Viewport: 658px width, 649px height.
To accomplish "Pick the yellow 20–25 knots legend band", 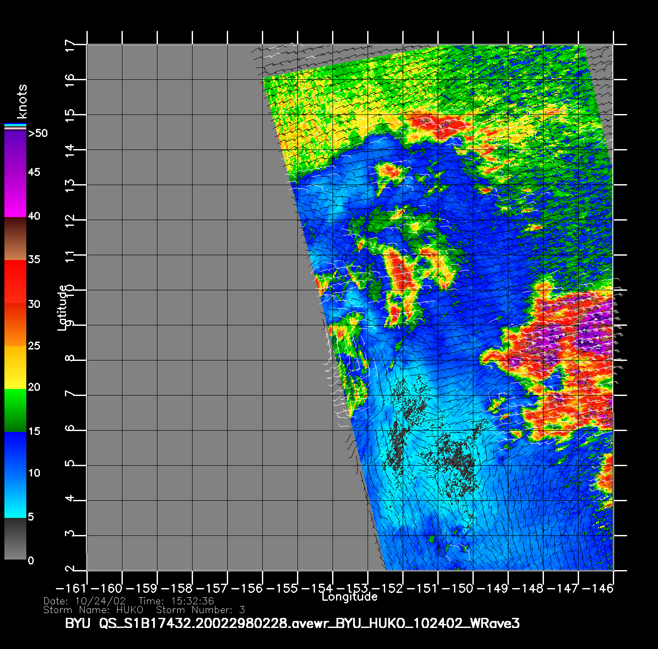I will [x=15, y=367].
